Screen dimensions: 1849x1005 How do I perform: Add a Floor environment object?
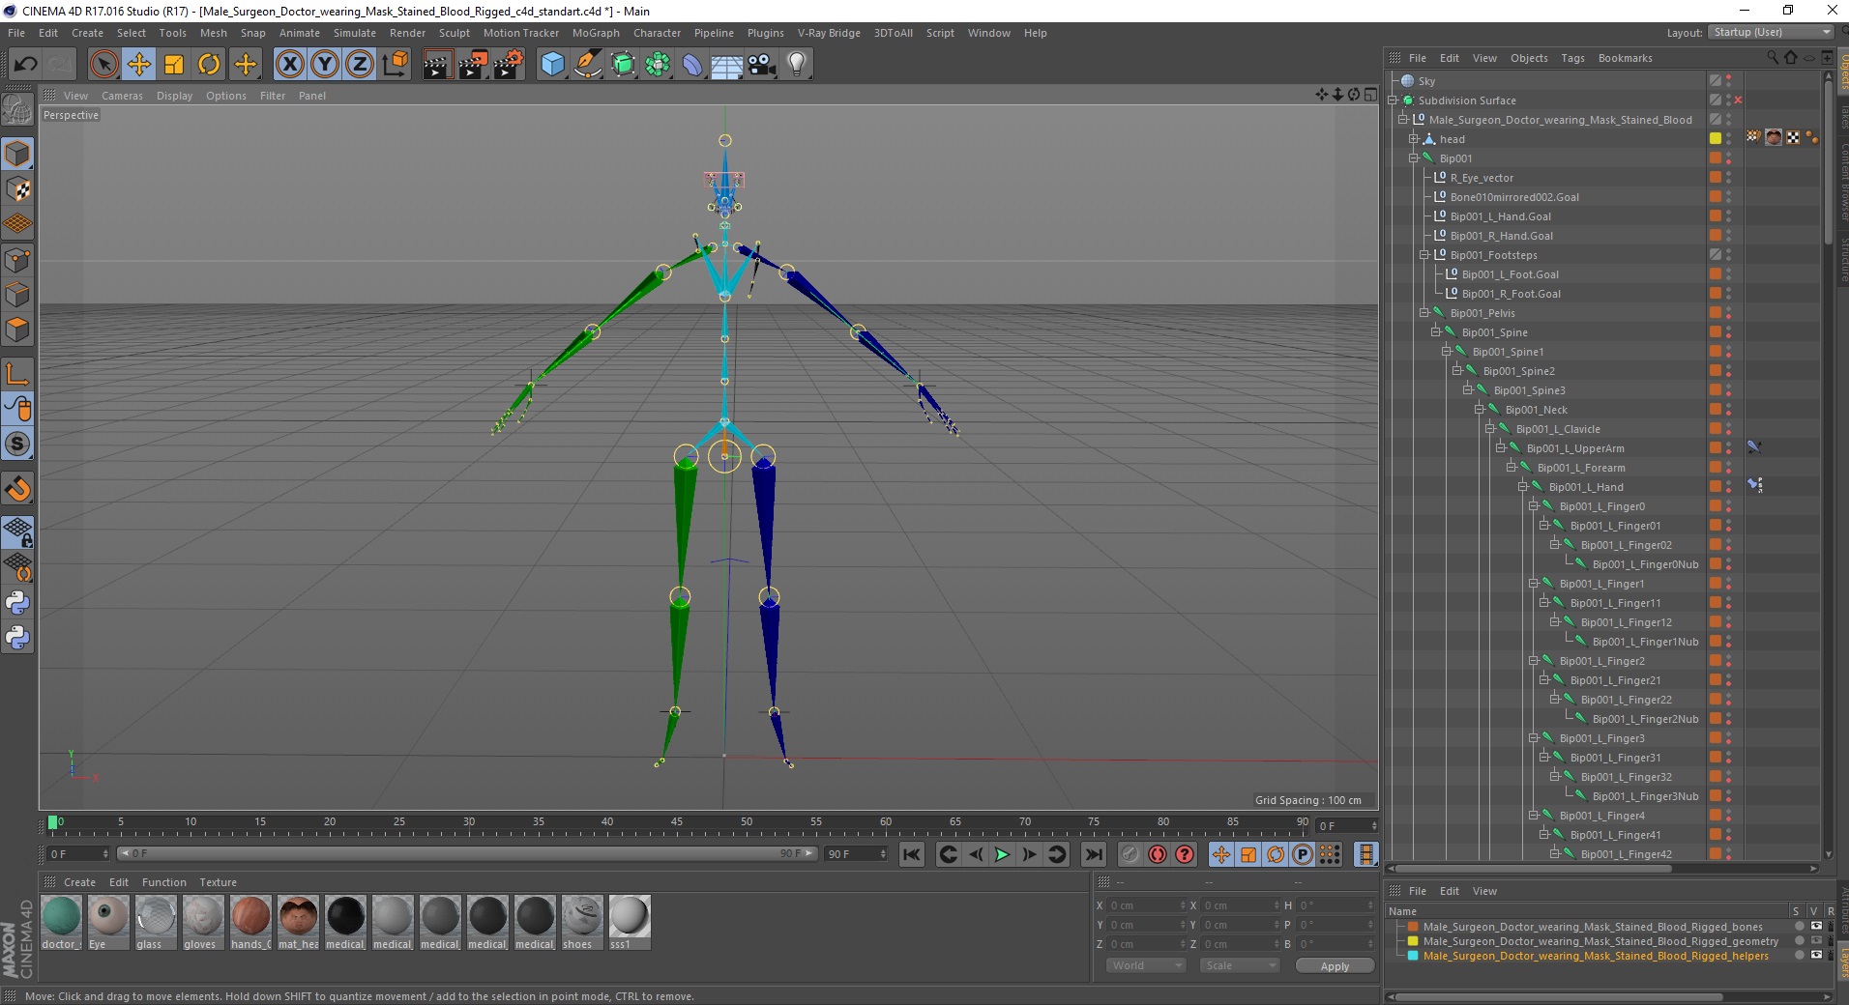[727, 65]
